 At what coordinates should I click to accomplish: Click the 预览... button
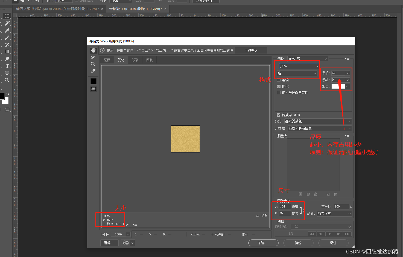pos(109,243)
